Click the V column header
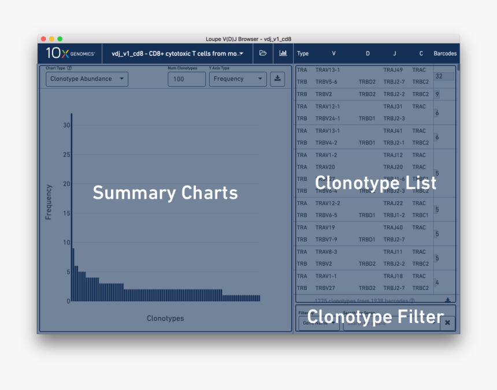Viewport: 497px width, 390px height. point(333,54)
